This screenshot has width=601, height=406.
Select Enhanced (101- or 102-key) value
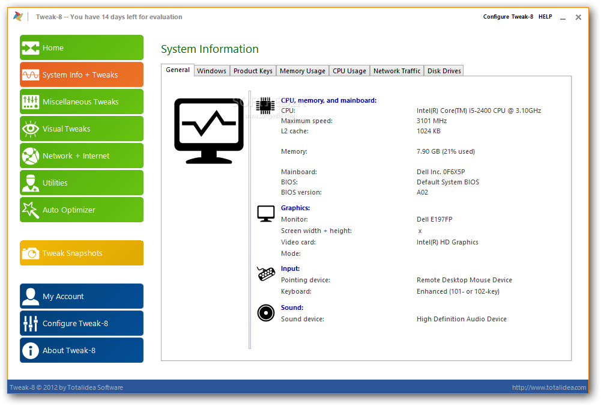coord(458,291)
